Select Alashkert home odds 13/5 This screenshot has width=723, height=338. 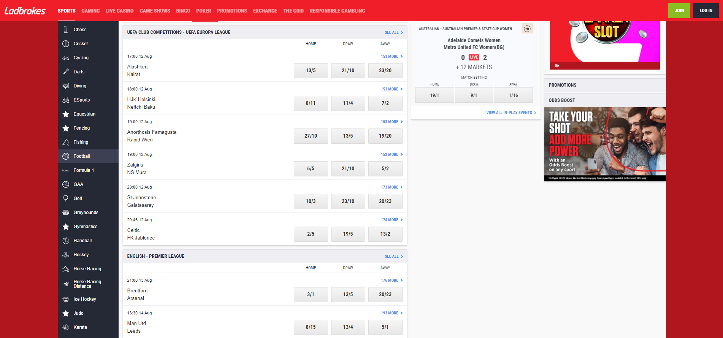tap(311, 71)
